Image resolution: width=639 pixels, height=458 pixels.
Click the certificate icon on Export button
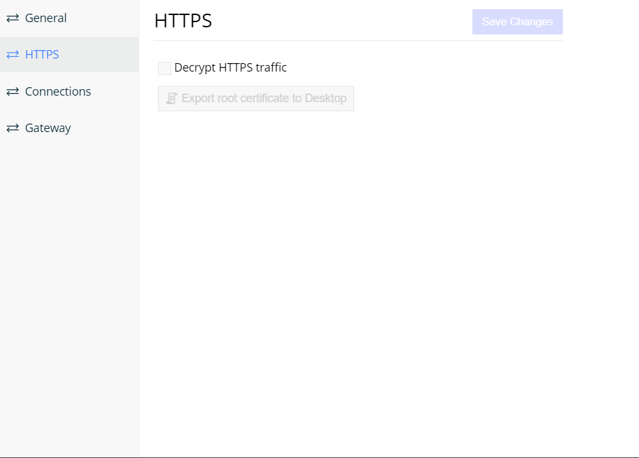point(172,98)
